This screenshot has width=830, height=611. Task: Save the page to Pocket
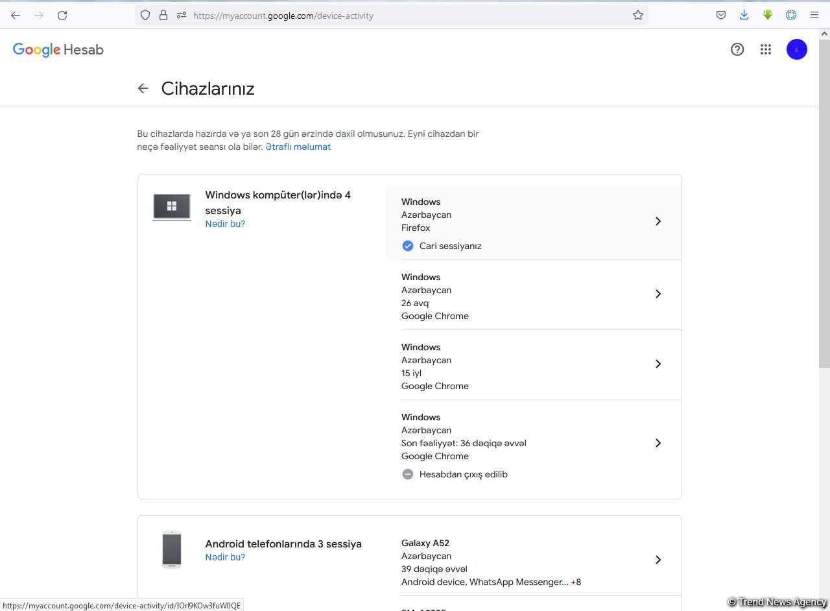(721, 15)
